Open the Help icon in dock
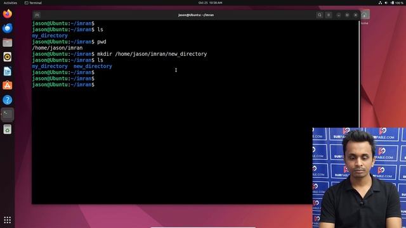This screenshot has width=406, height=228. point(7,100)
